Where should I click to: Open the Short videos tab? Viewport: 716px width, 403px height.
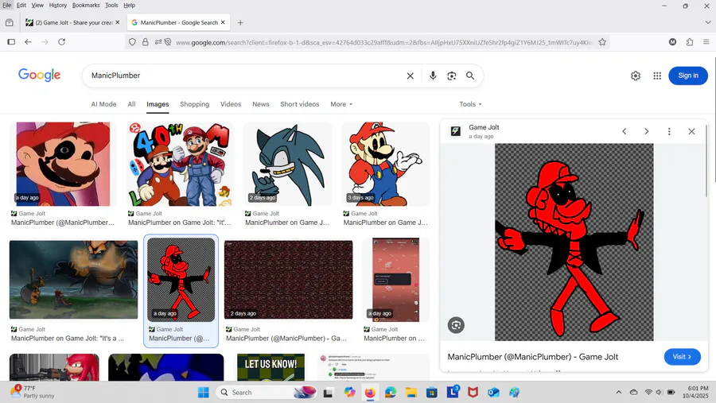[x=300, y=104]
